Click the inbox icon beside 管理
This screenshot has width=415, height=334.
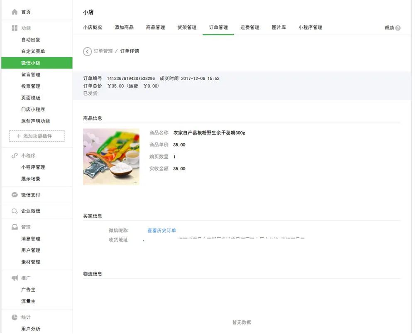point(15,227)
